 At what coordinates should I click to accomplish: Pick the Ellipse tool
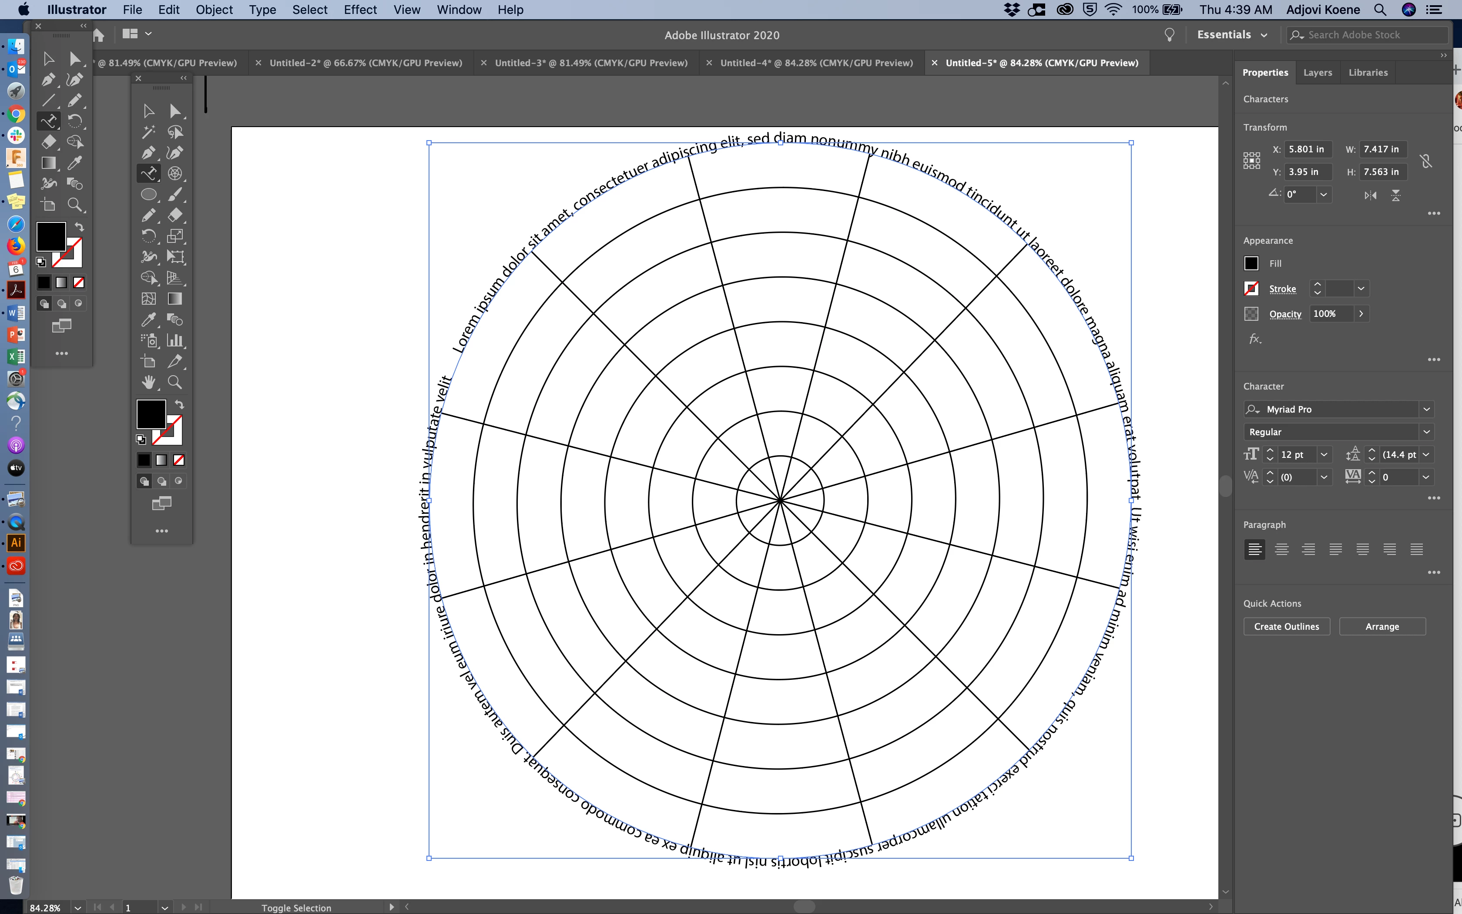click(x=149, y=195)
